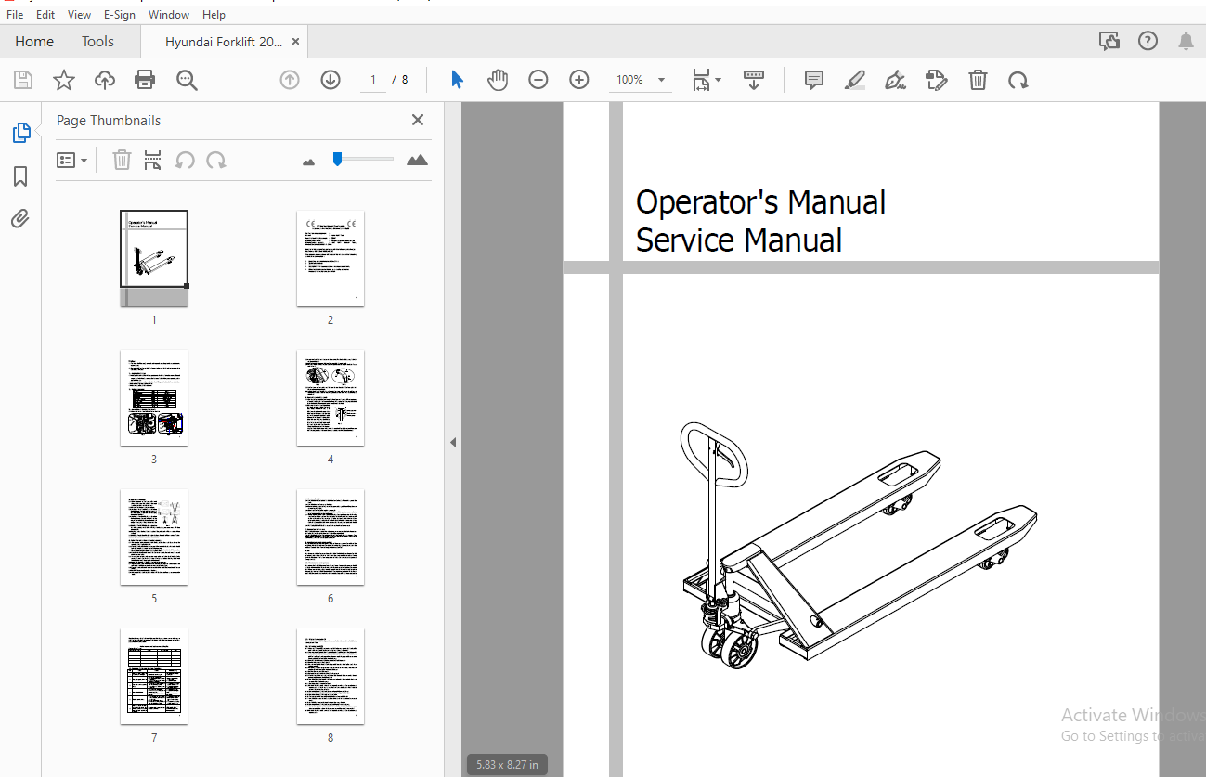Close the Hyundai Forklift document tab
This screenshot has width=1206, height=777.
point(295,42)
